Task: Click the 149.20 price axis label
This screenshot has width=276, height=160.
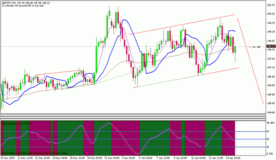Action: click(x=271, y=32)
